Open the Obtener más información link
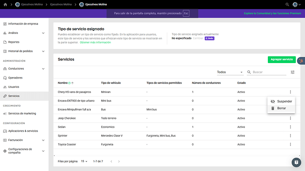 coord(95,42)
